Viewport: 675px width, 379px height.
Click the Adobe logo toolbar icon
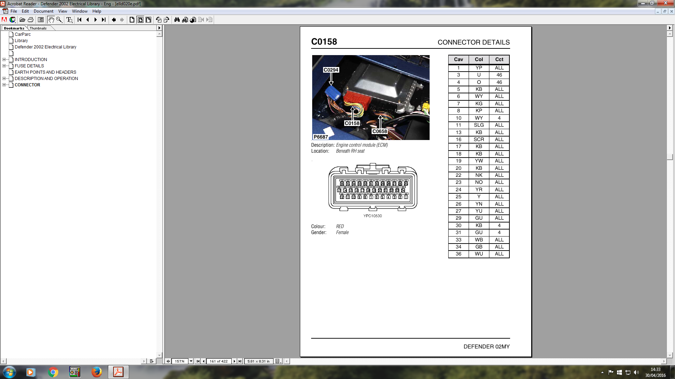click(4, 20)
